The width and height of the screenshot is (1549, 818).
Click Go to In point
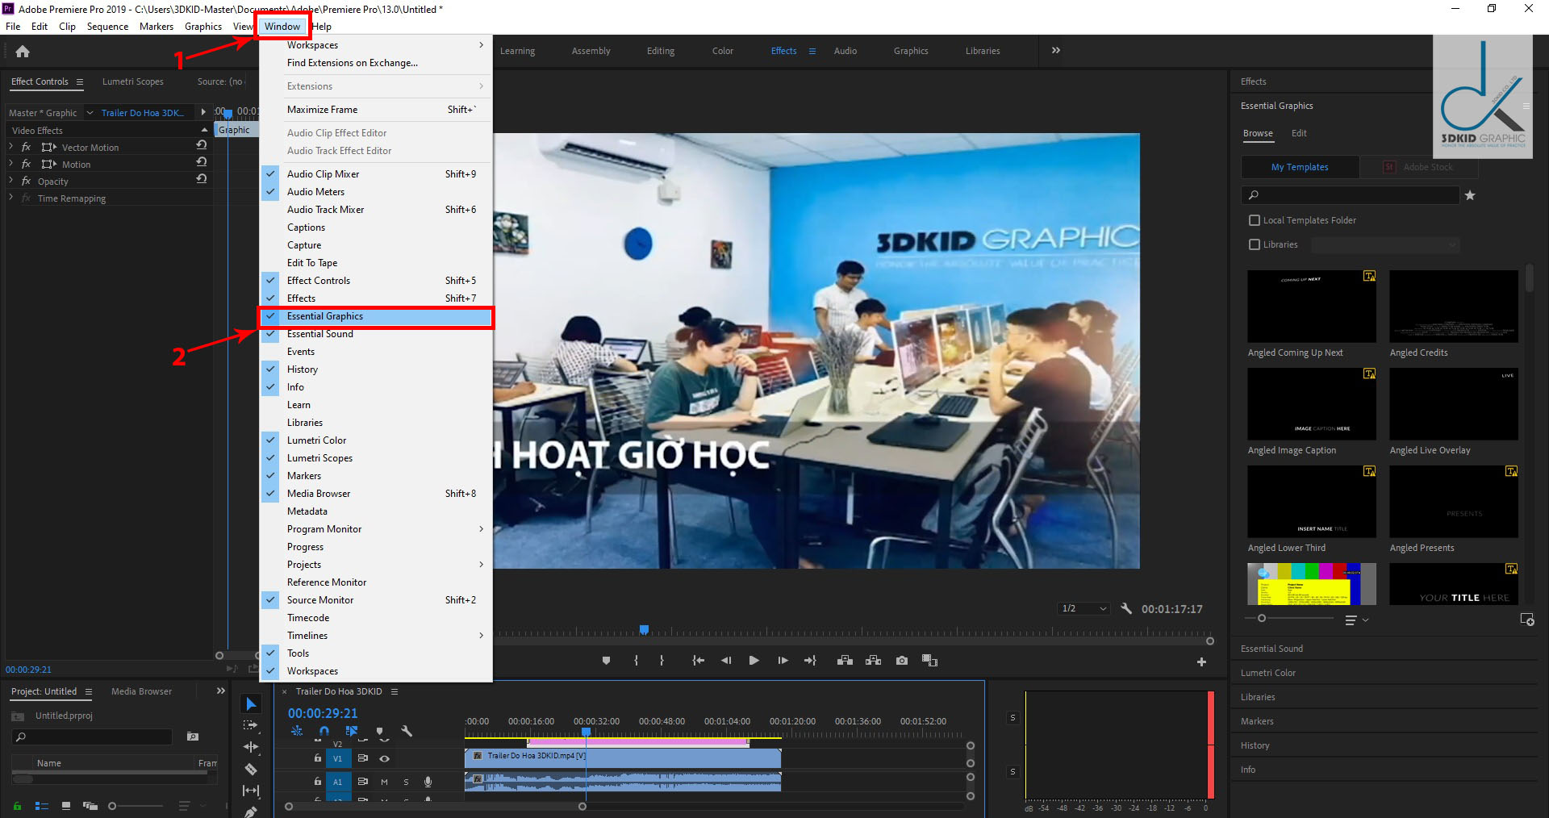699,661
